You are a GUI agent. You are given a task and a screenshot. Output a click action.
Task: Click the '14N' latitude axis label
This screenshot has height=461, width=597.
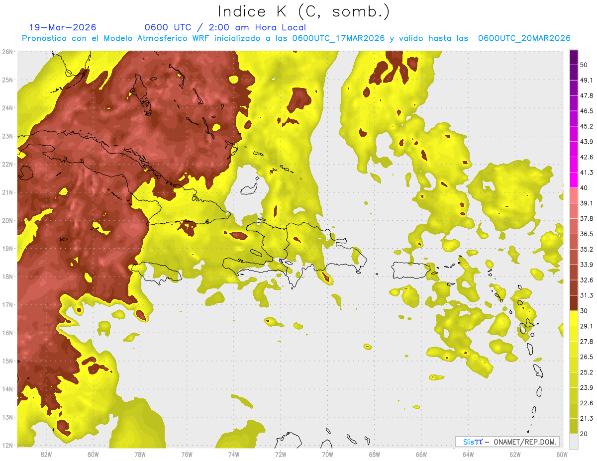[7, 389]
